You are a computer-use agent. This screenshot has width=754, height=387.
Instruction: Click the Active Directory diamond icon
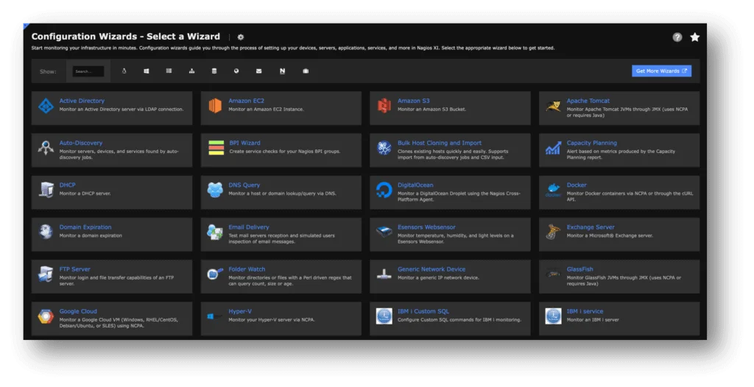click(x=46, y=106)
